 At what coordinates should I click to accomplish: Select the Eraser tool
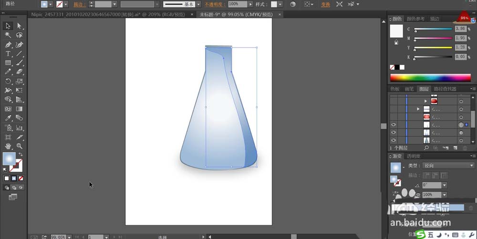click(20, 72)
